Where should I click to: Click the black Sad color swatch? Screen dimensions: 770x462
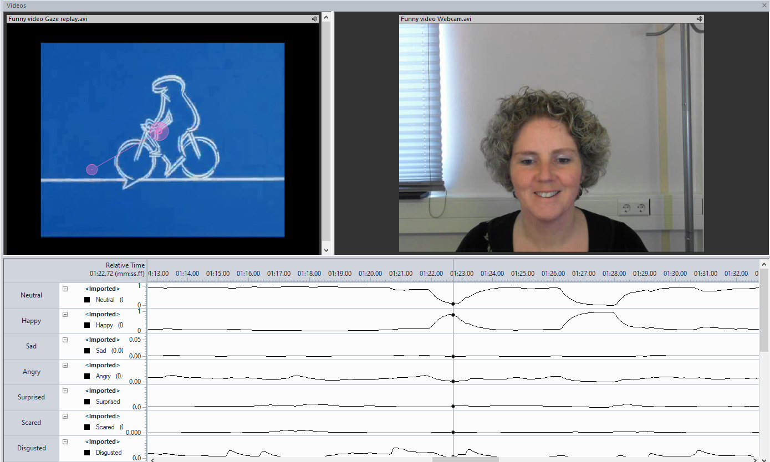[x=87, y=351]
